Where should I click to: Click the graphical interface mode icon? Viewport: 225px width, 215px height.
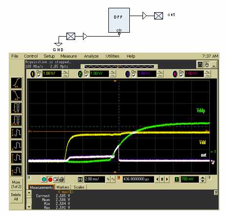click(x=200, y=64)
